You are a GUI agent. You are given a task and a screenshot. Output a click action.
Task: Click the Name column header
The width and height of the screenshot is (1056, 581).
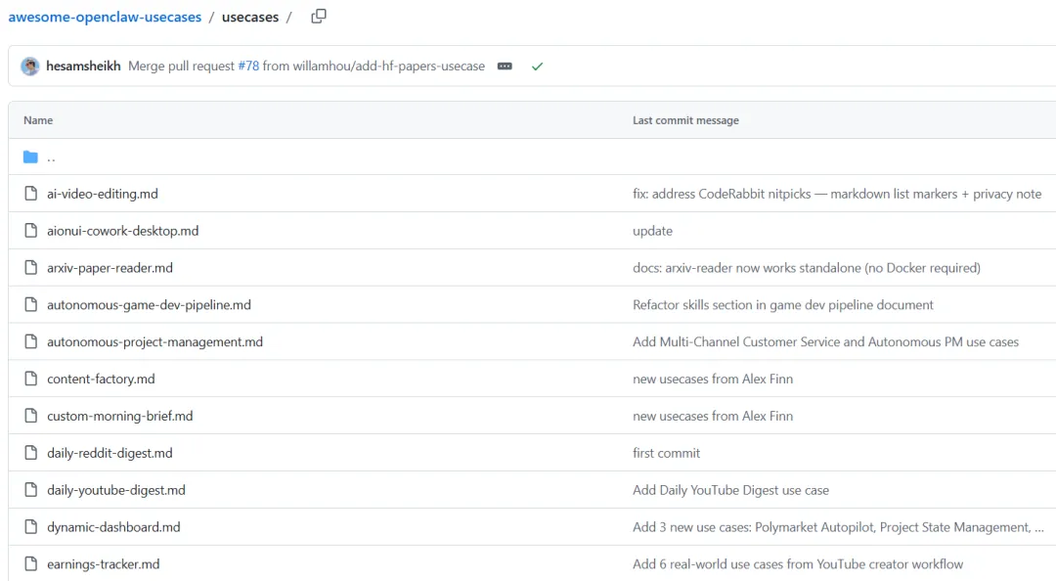[38, 120]
